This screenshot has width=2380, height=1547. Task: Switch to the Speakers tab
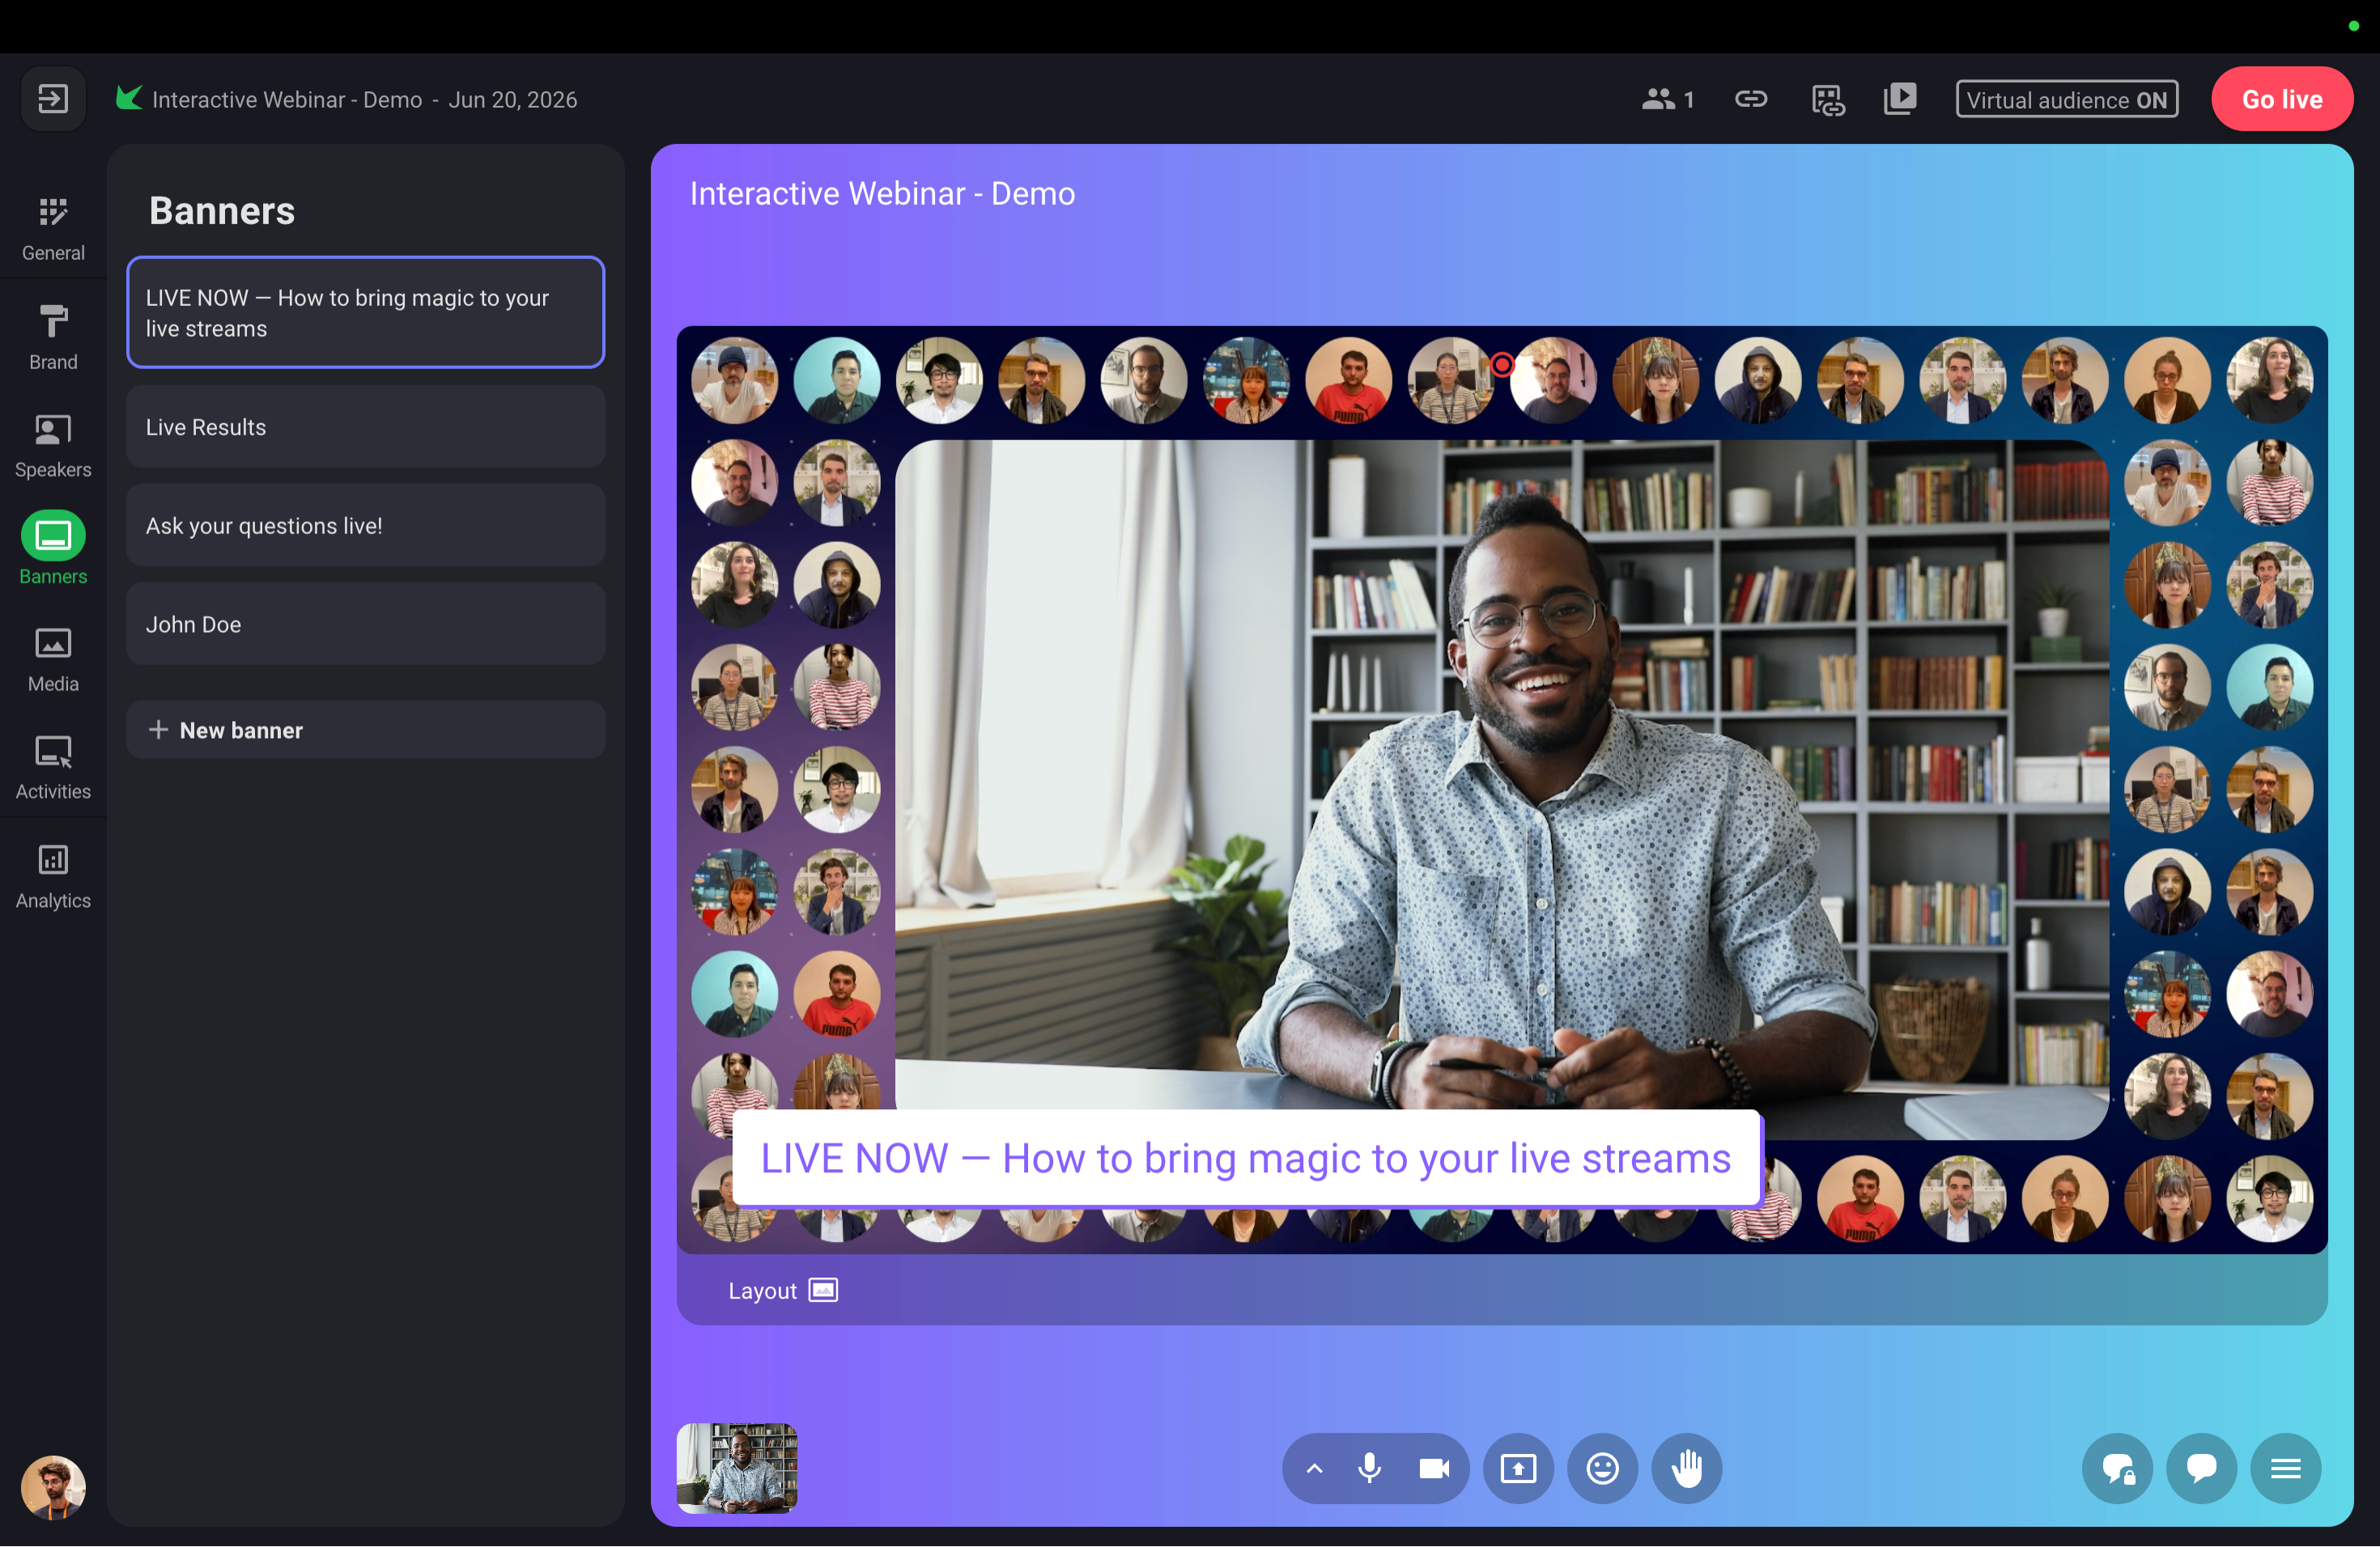(53, 447)
